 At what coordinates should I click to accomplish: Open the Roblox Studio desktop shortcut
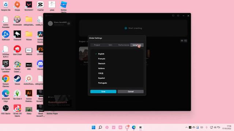tap(64, 7)
